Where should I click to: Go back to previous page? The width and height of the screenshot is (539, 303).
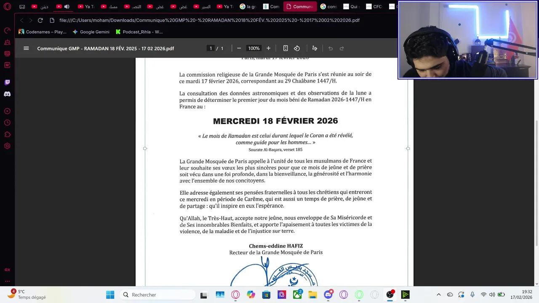pyautogui.click(x=22, y=20)
